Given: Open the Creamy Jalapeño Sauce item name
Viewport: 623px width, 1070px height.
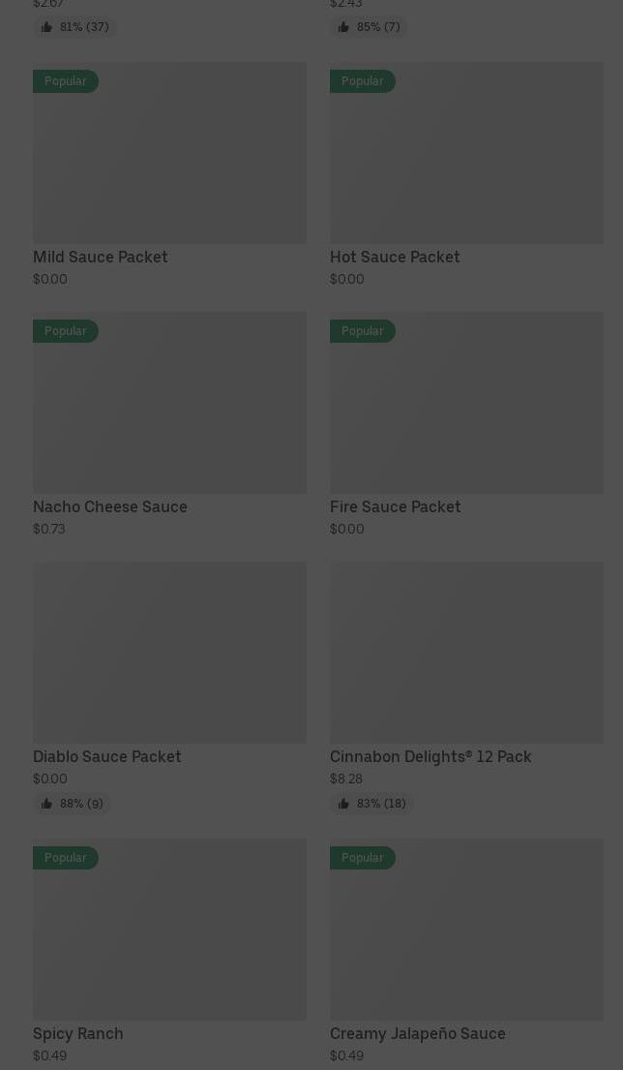Looking at the screenshot, I should coord(418,1033).
